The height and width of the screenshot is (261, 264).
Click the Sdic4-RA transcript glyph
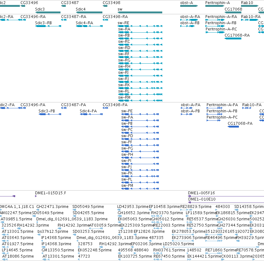(x=89, y=26)
